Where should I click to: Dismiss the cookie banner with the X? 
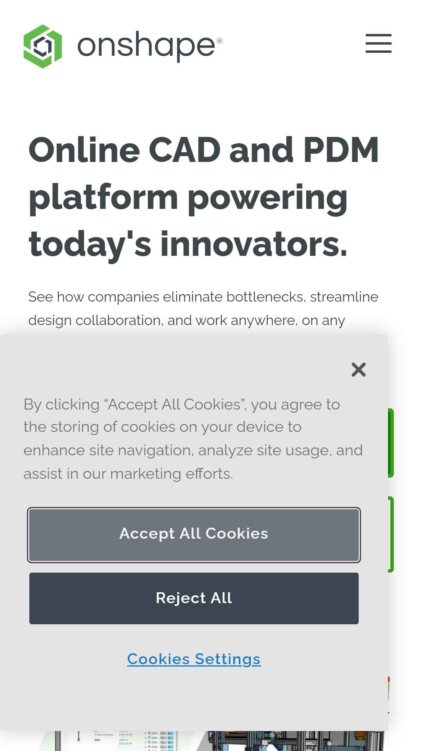[358, 369]
